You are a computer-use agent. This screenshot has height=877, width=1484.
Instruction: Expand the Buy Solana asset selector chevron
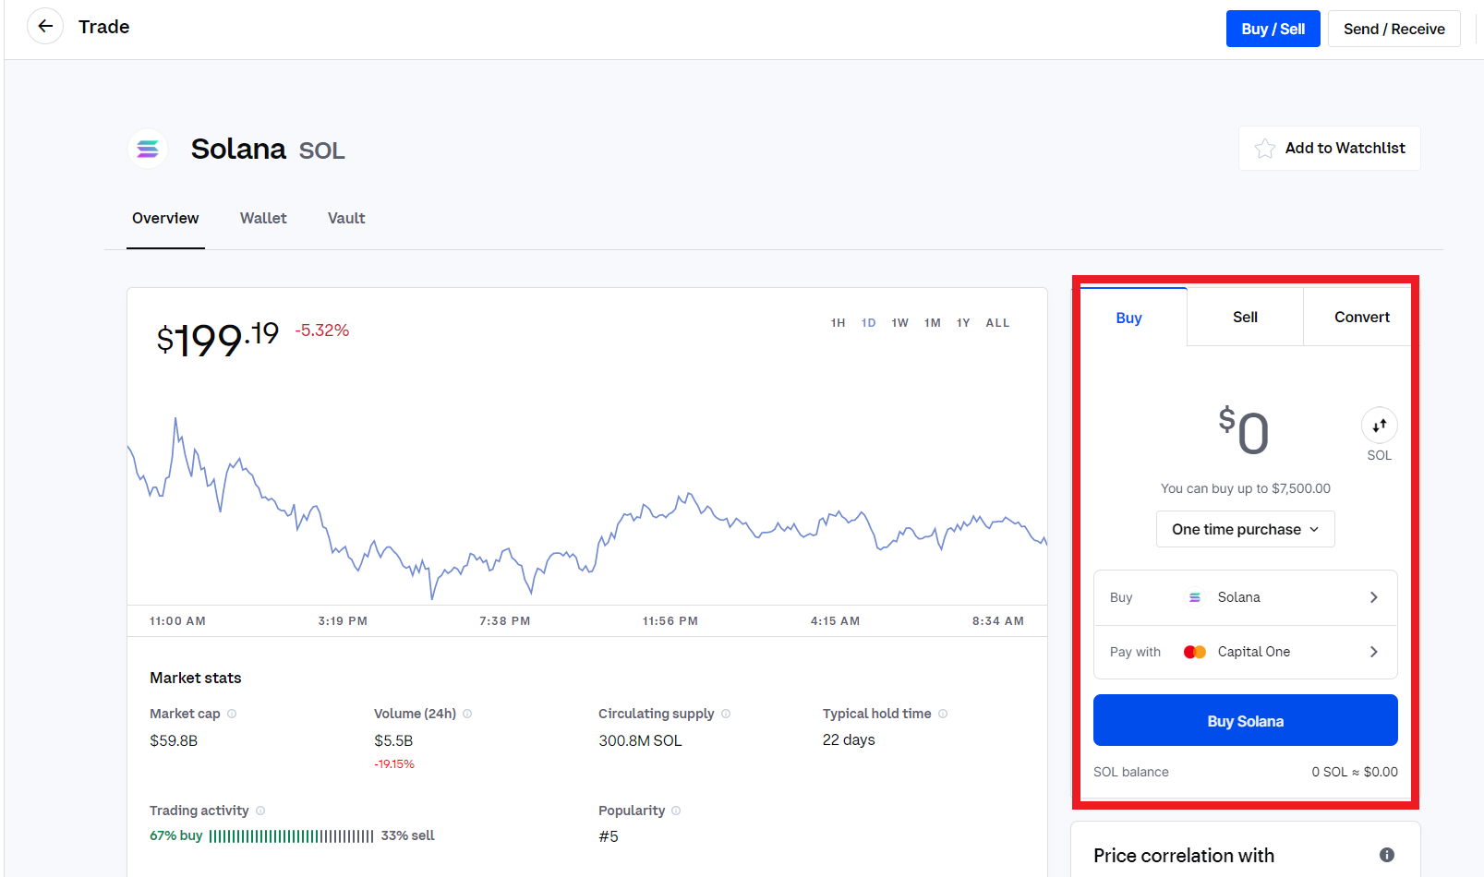(x=1374, y=597)
